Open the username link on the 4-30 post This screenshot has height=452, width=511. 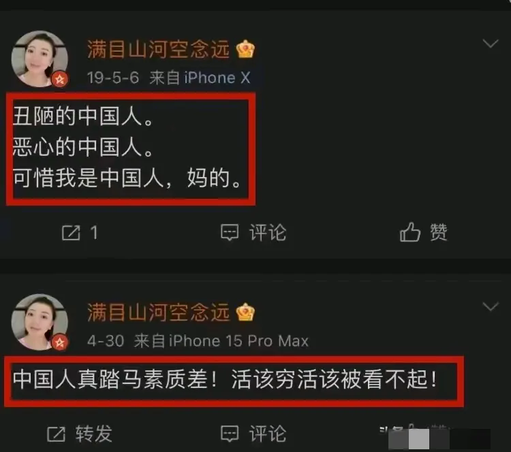point(158,312)
